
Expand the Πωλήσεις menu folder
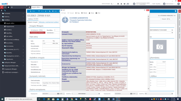[x=13, y=13]
